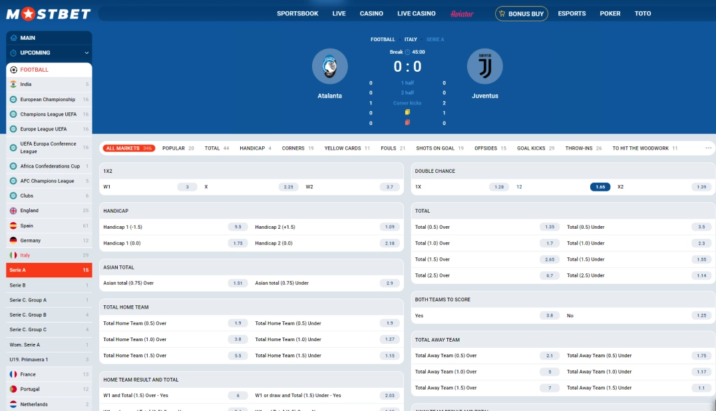Click the Football breadcrumb link

point(383,40)
